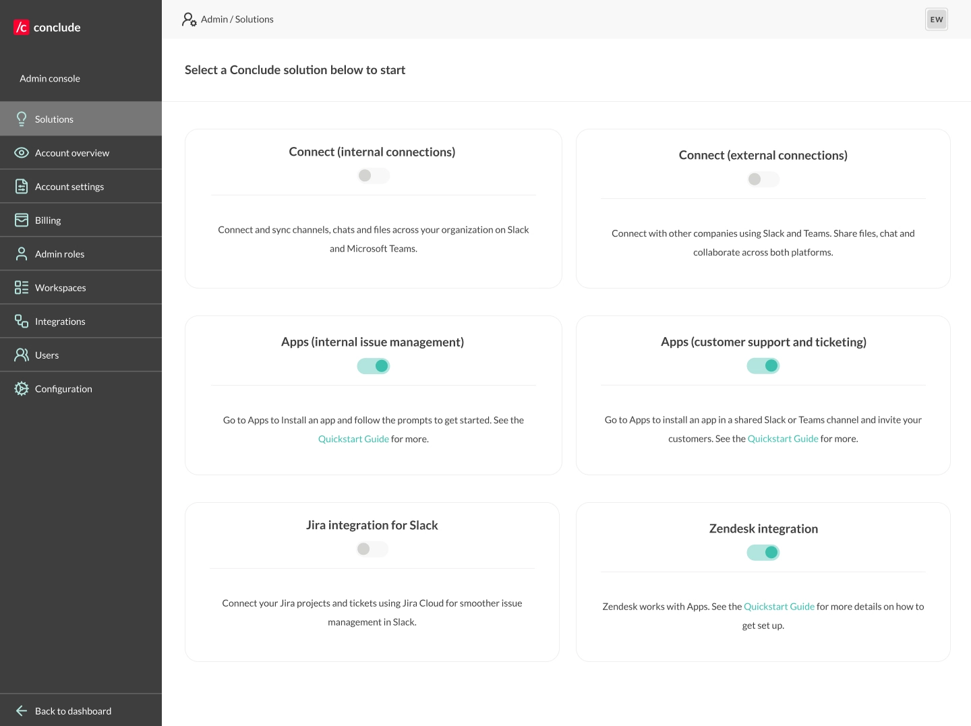This screenshot has width=971, height=726.
Task: Open Quickstart Guide link in Zendesk card
Action: pos(779,607)
